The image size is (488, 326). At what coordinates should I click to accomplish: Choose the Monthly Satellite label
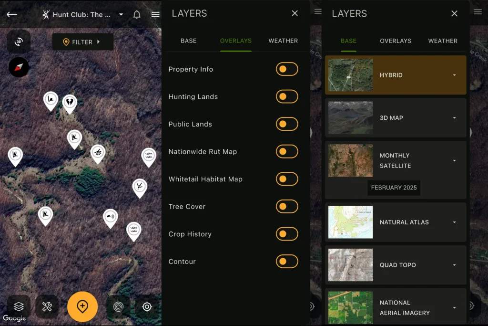395,160
